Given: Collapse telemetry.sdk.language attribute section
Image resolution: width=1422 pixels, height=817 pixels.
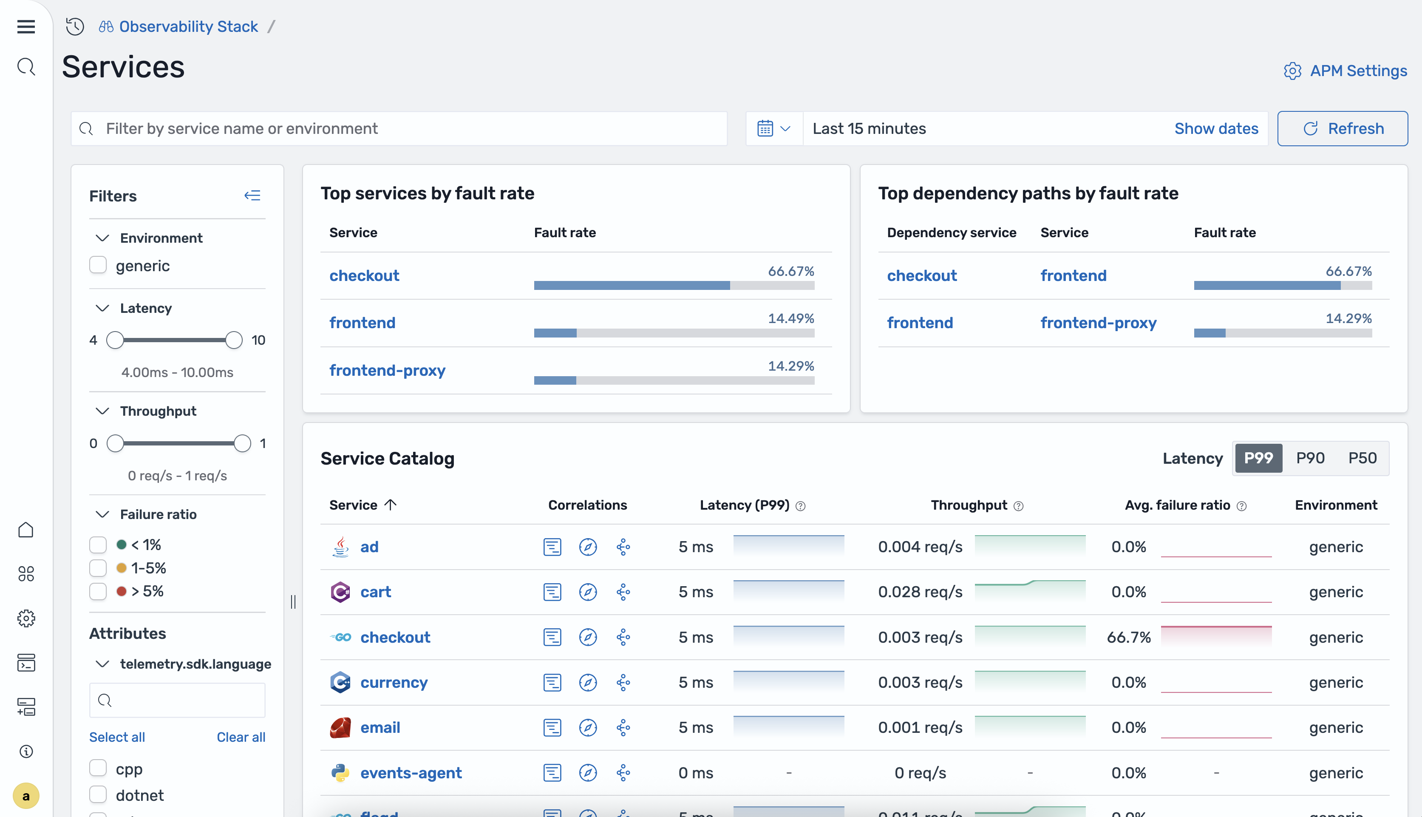Looking at the screenshot, I should point(102,664).
